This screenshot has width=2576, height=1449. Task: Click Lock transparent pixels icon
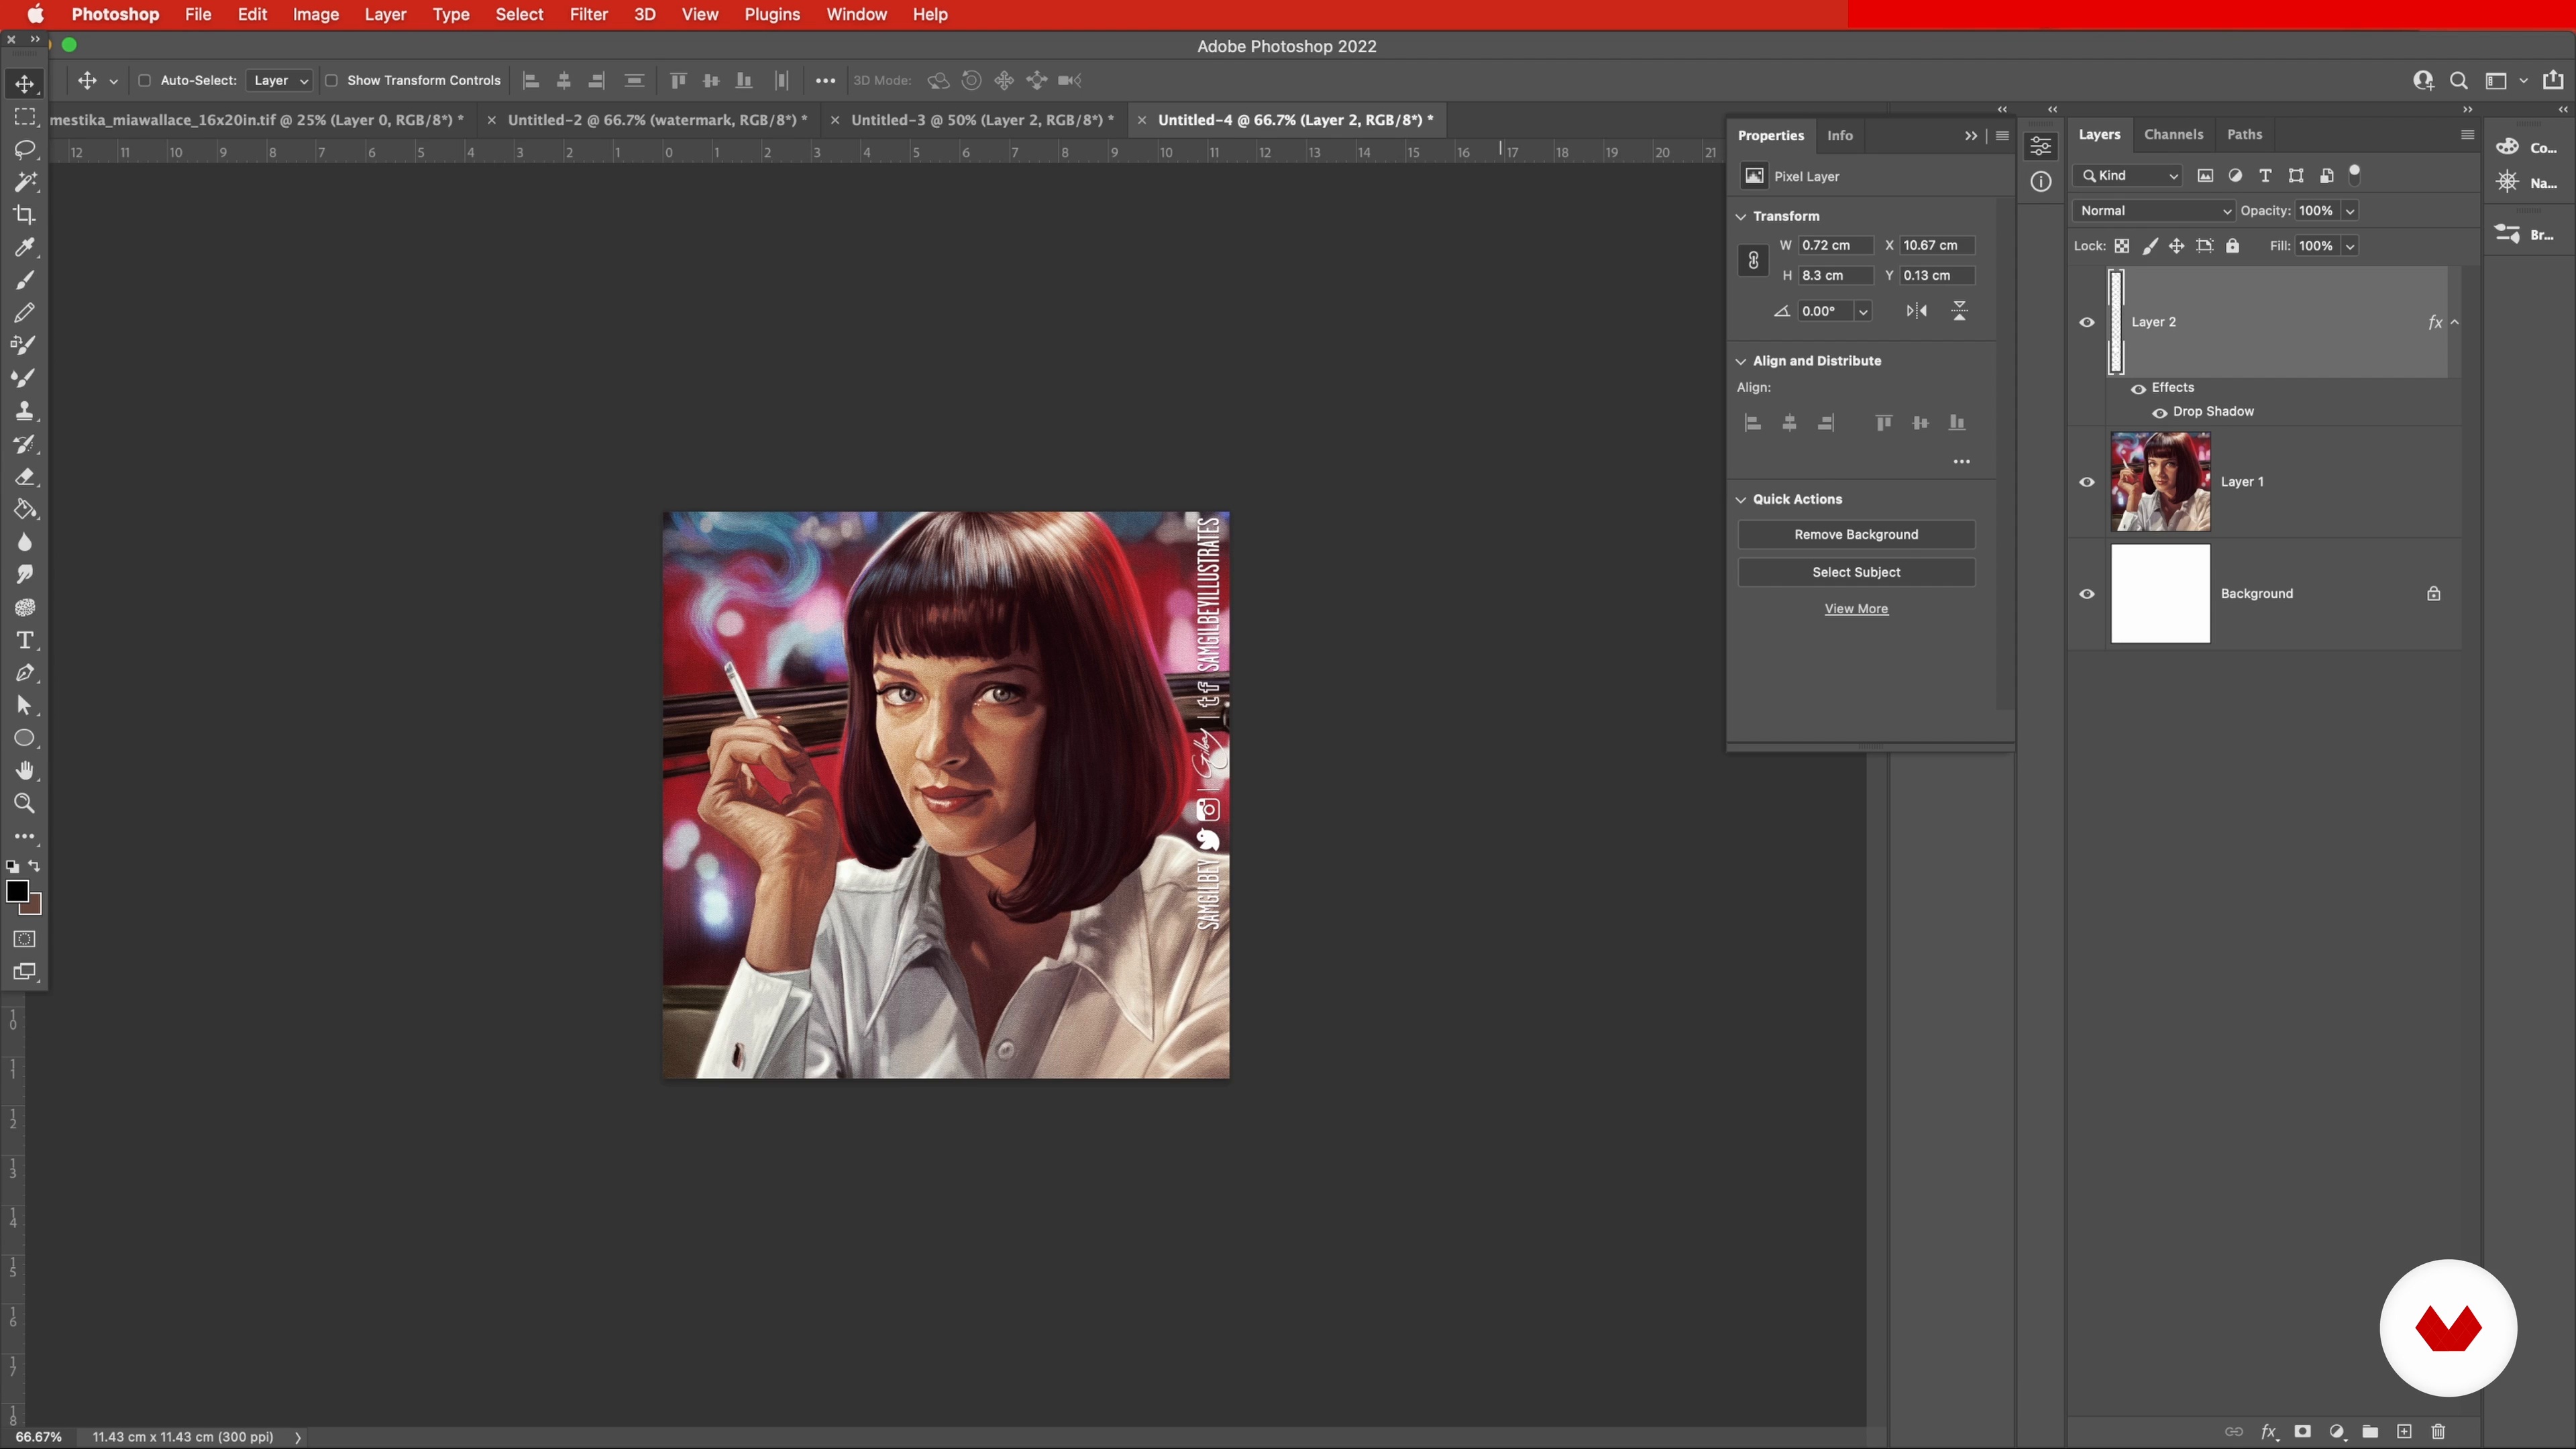coord(2121,246)
